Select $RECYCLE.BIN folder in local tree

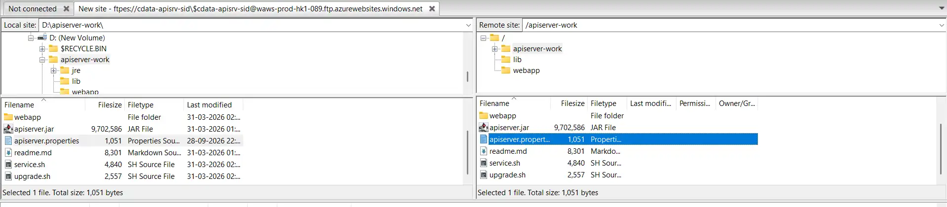(x=83, y=49)
